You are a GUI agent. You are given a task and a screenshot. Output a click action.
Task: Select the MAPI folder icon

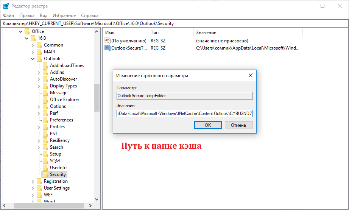point(39,51)
